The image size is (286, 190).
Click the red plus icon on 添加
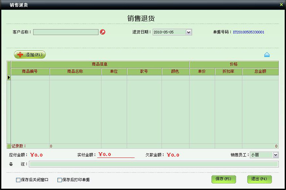point(20,54)
